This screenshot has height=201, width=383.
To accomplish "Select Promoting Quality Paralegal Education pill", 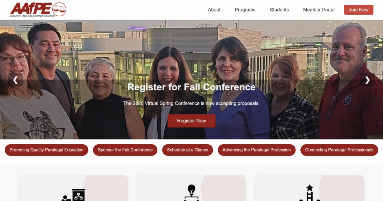I will click(47, 150).
